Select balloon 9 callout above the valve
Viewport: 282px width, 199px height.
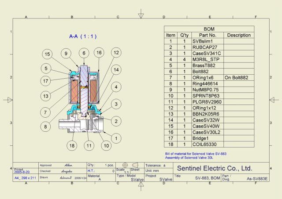(x=65, y=54)
